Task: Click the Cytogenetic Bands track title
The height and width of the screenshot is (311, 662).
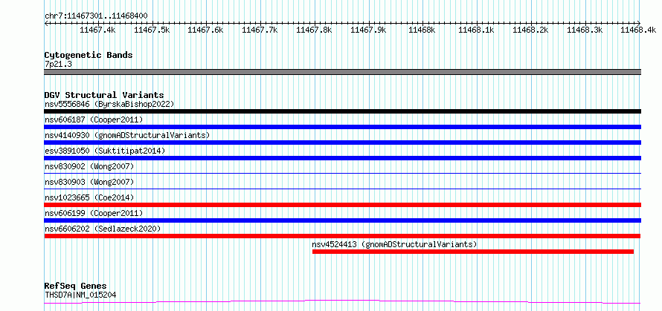Action: click(x=89, y=55)
